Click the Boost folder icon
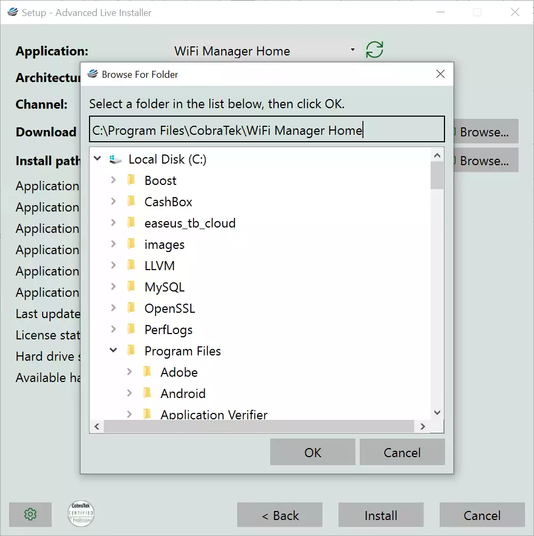The height and width of the screenshot is (536, 534). (x=131, y=180)
